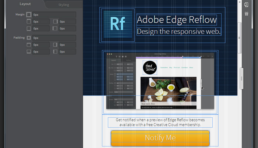
Task: Click the bottom Padding icon
Action: click(29, 51)
